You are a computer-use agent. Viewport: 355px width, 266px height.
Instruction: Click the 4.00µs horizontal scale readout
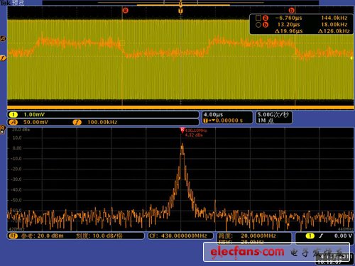pyautogui.click(x=213, y=115)
